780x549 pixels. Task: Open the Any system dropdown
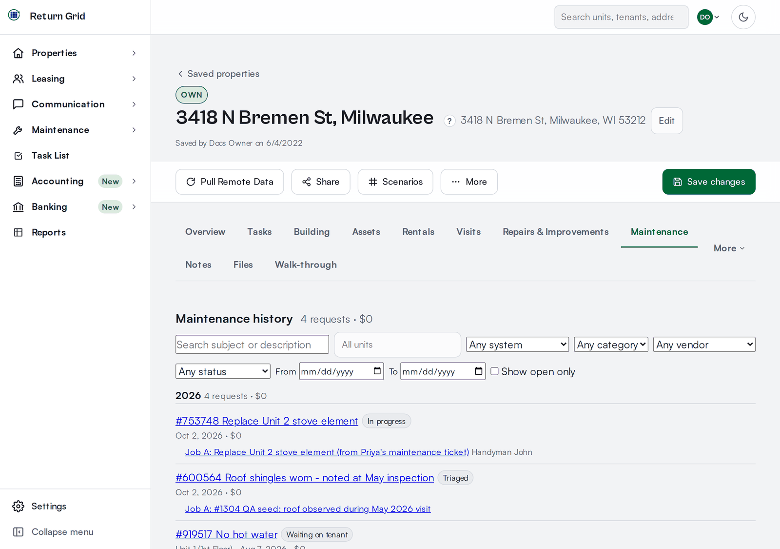click(518, 345)
